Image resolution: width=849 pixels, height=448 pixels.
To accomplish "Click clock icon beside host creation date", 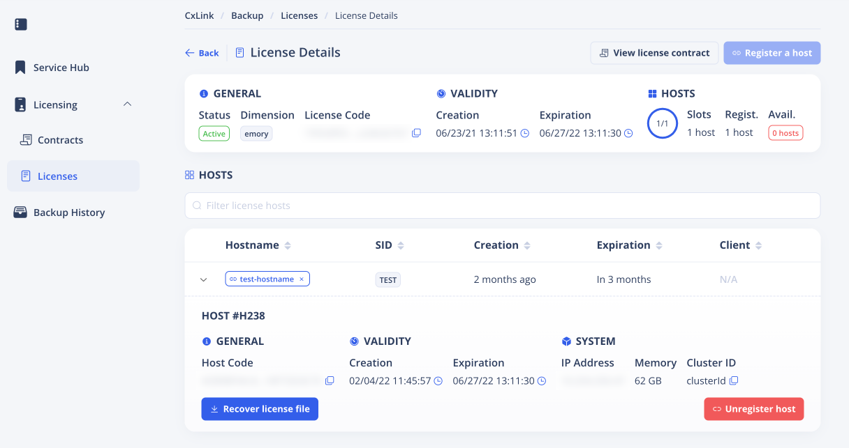I will point(438,381).
